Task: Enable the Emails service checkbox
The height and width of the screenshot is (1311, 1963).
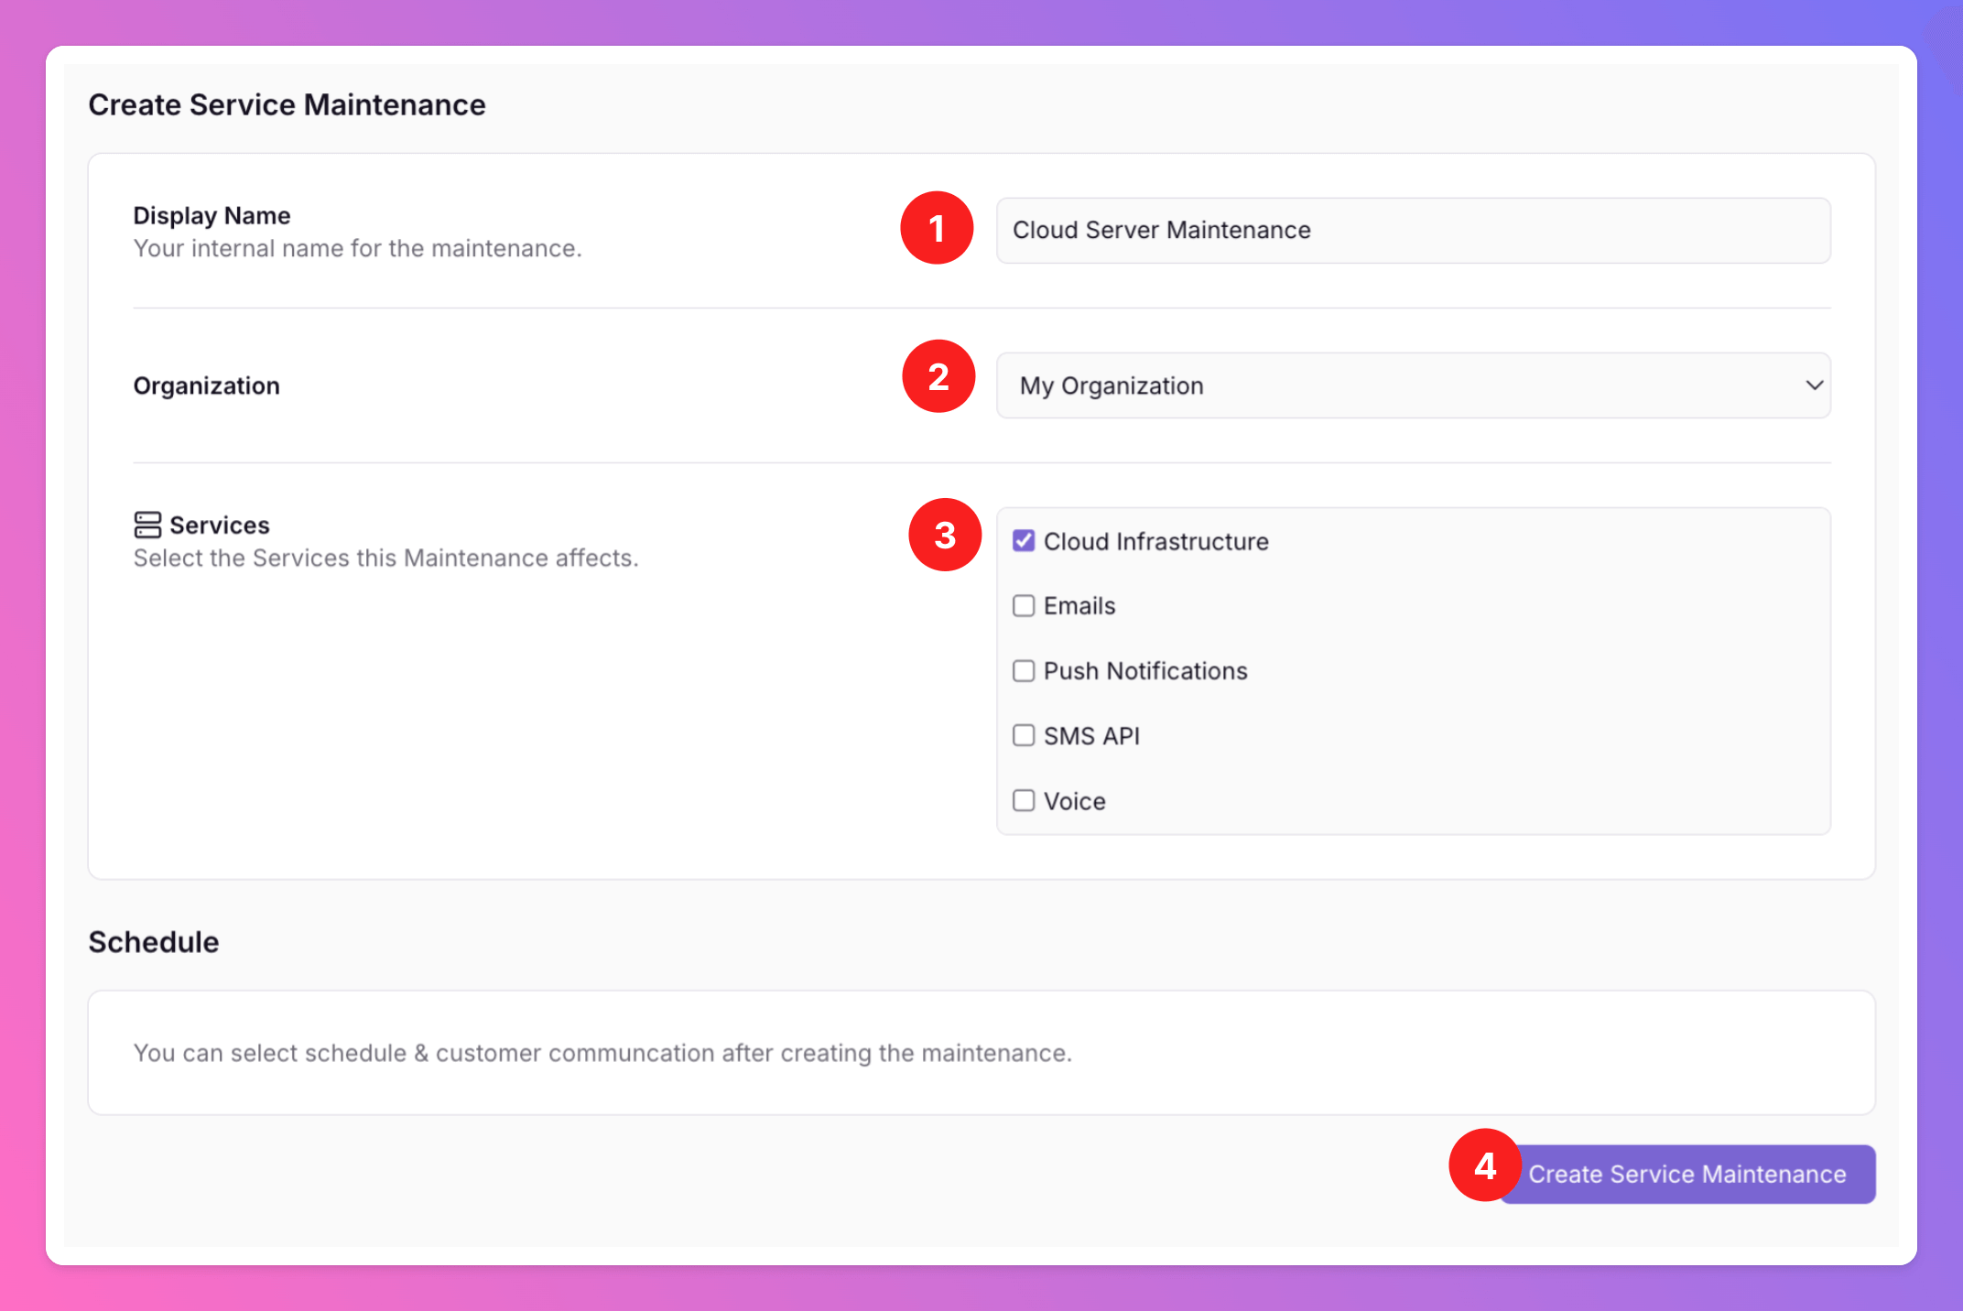Action: coord(1024,606)
